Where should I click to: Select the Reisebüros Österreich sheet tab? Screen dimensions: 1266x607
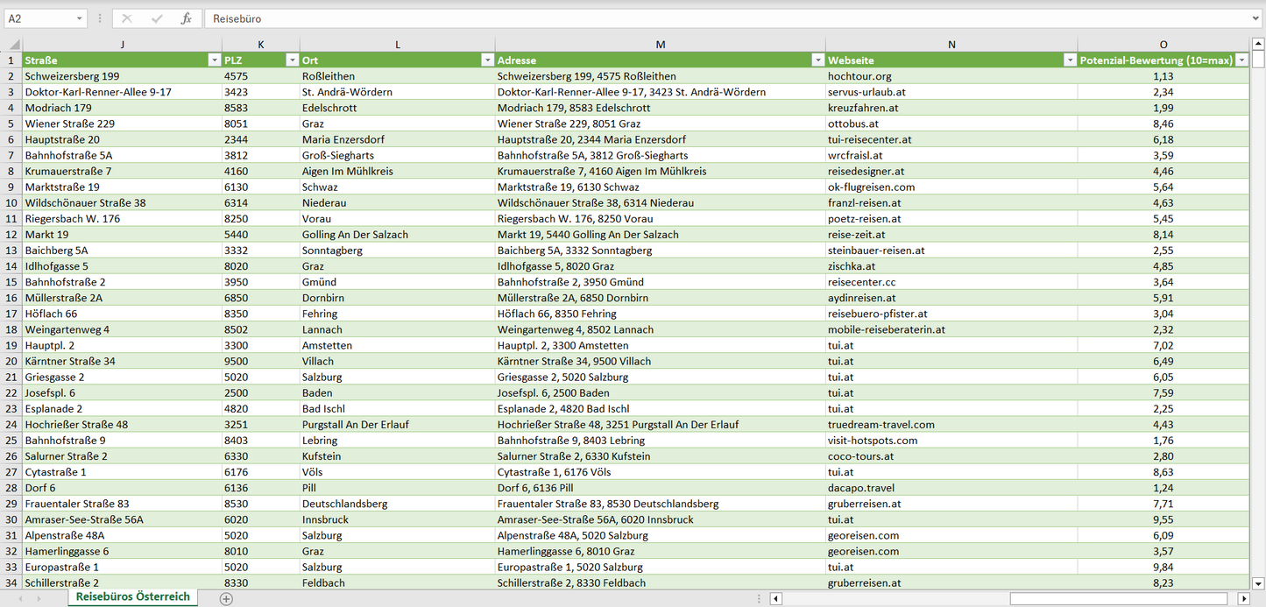tap(132, 597)
